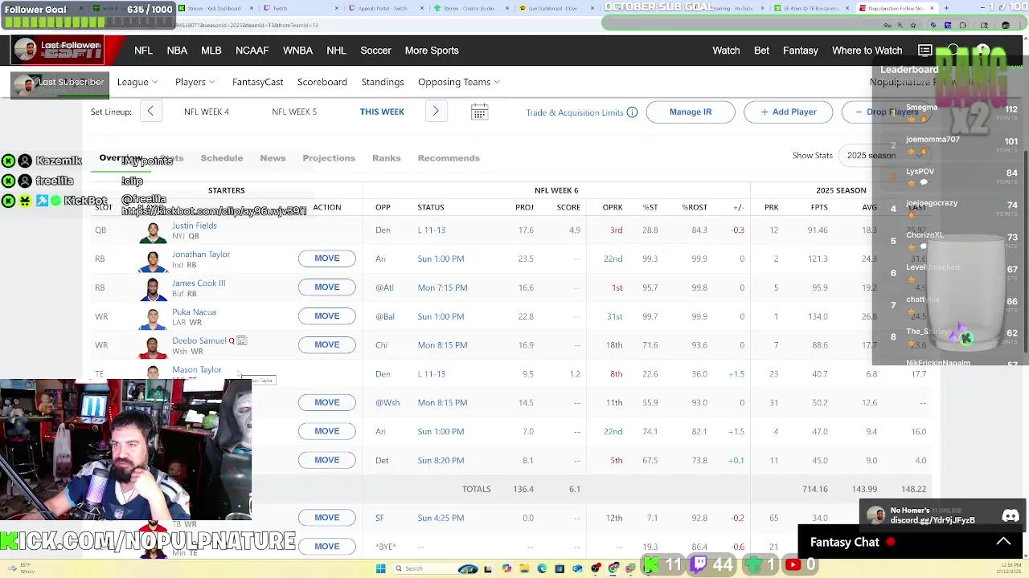Click MOVE for Jonathan Taylor

[x=327, y=258]
